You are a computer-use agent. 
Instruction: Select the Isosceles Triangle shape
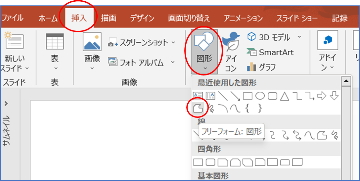285,96
